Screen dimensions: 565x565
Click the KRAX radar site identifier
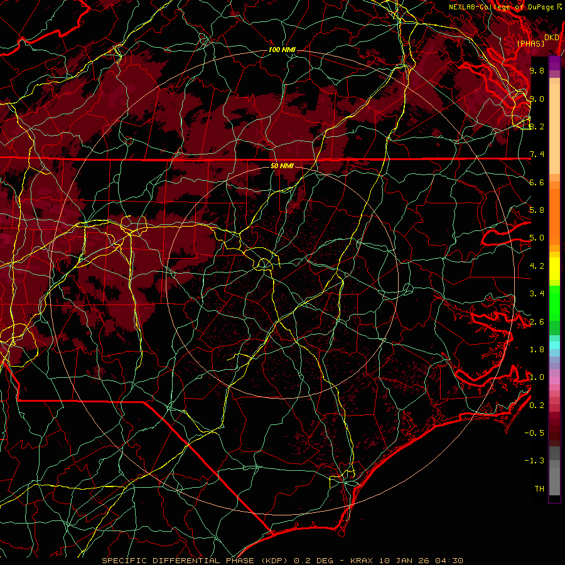coord(362,561)
